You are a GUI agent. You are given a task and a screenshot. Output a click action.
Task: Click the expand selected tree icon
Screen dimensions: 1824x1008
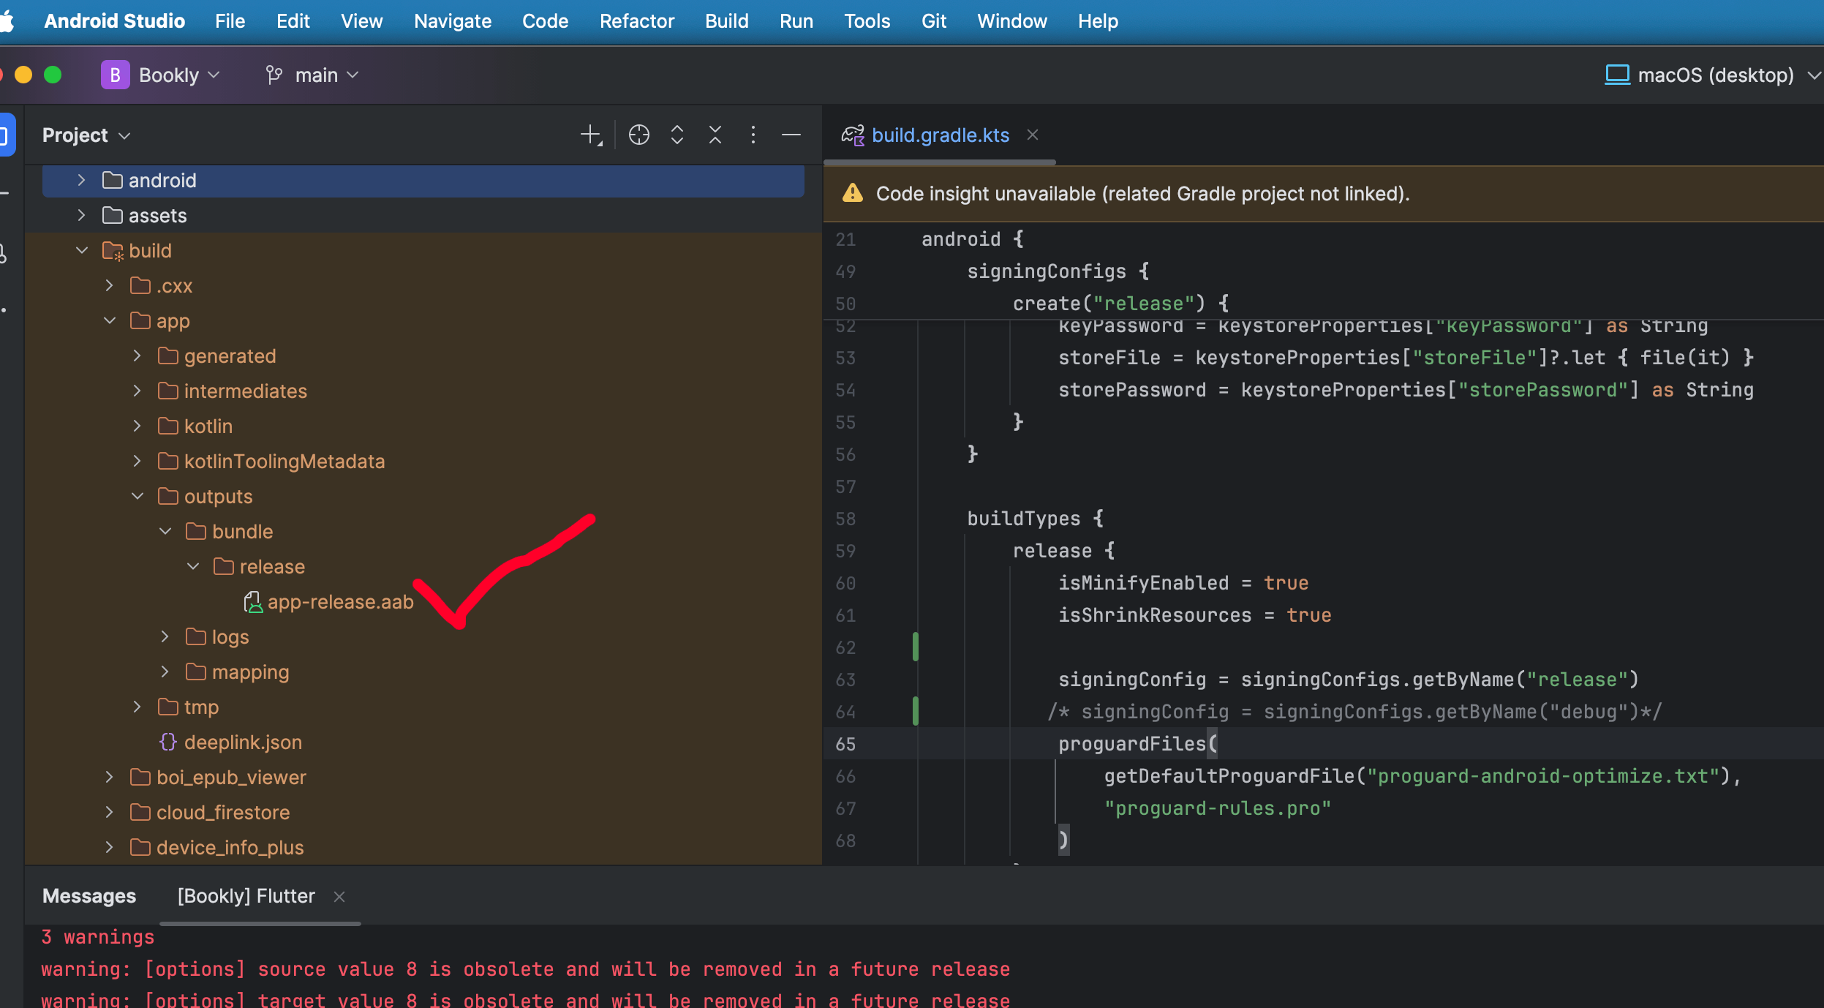(677, 135)
